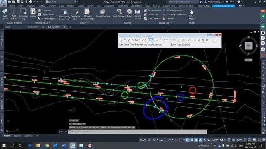Toggle MODEL space in status bar

[143, 140]
